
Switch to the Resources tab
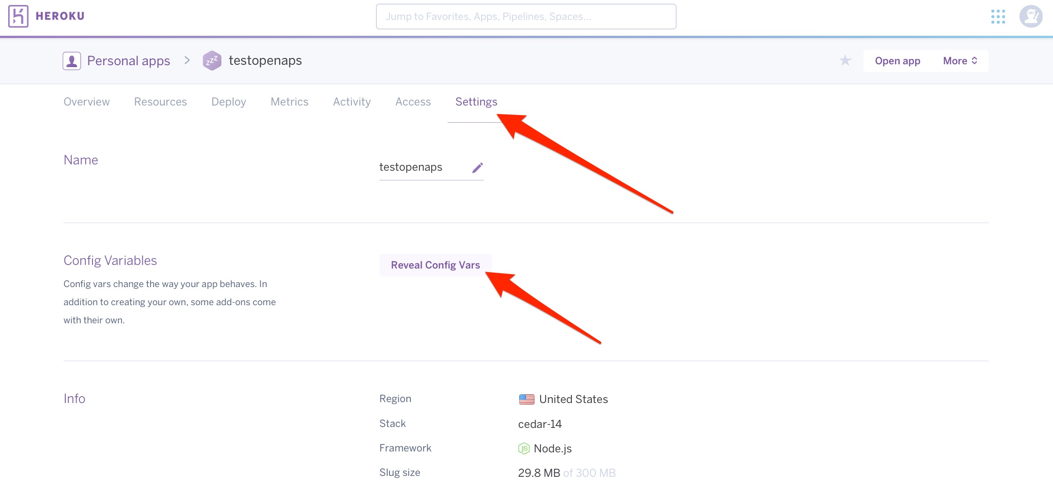coord(161,102)
